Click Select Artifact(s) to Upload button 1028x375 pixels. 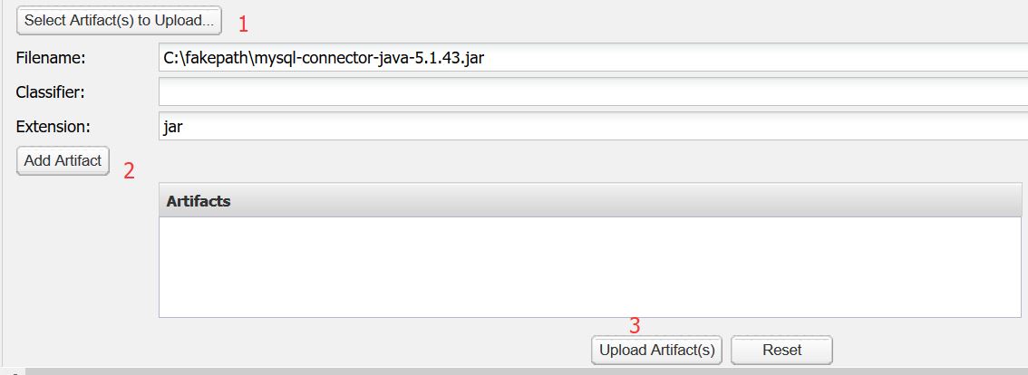(x=119, y=19)
